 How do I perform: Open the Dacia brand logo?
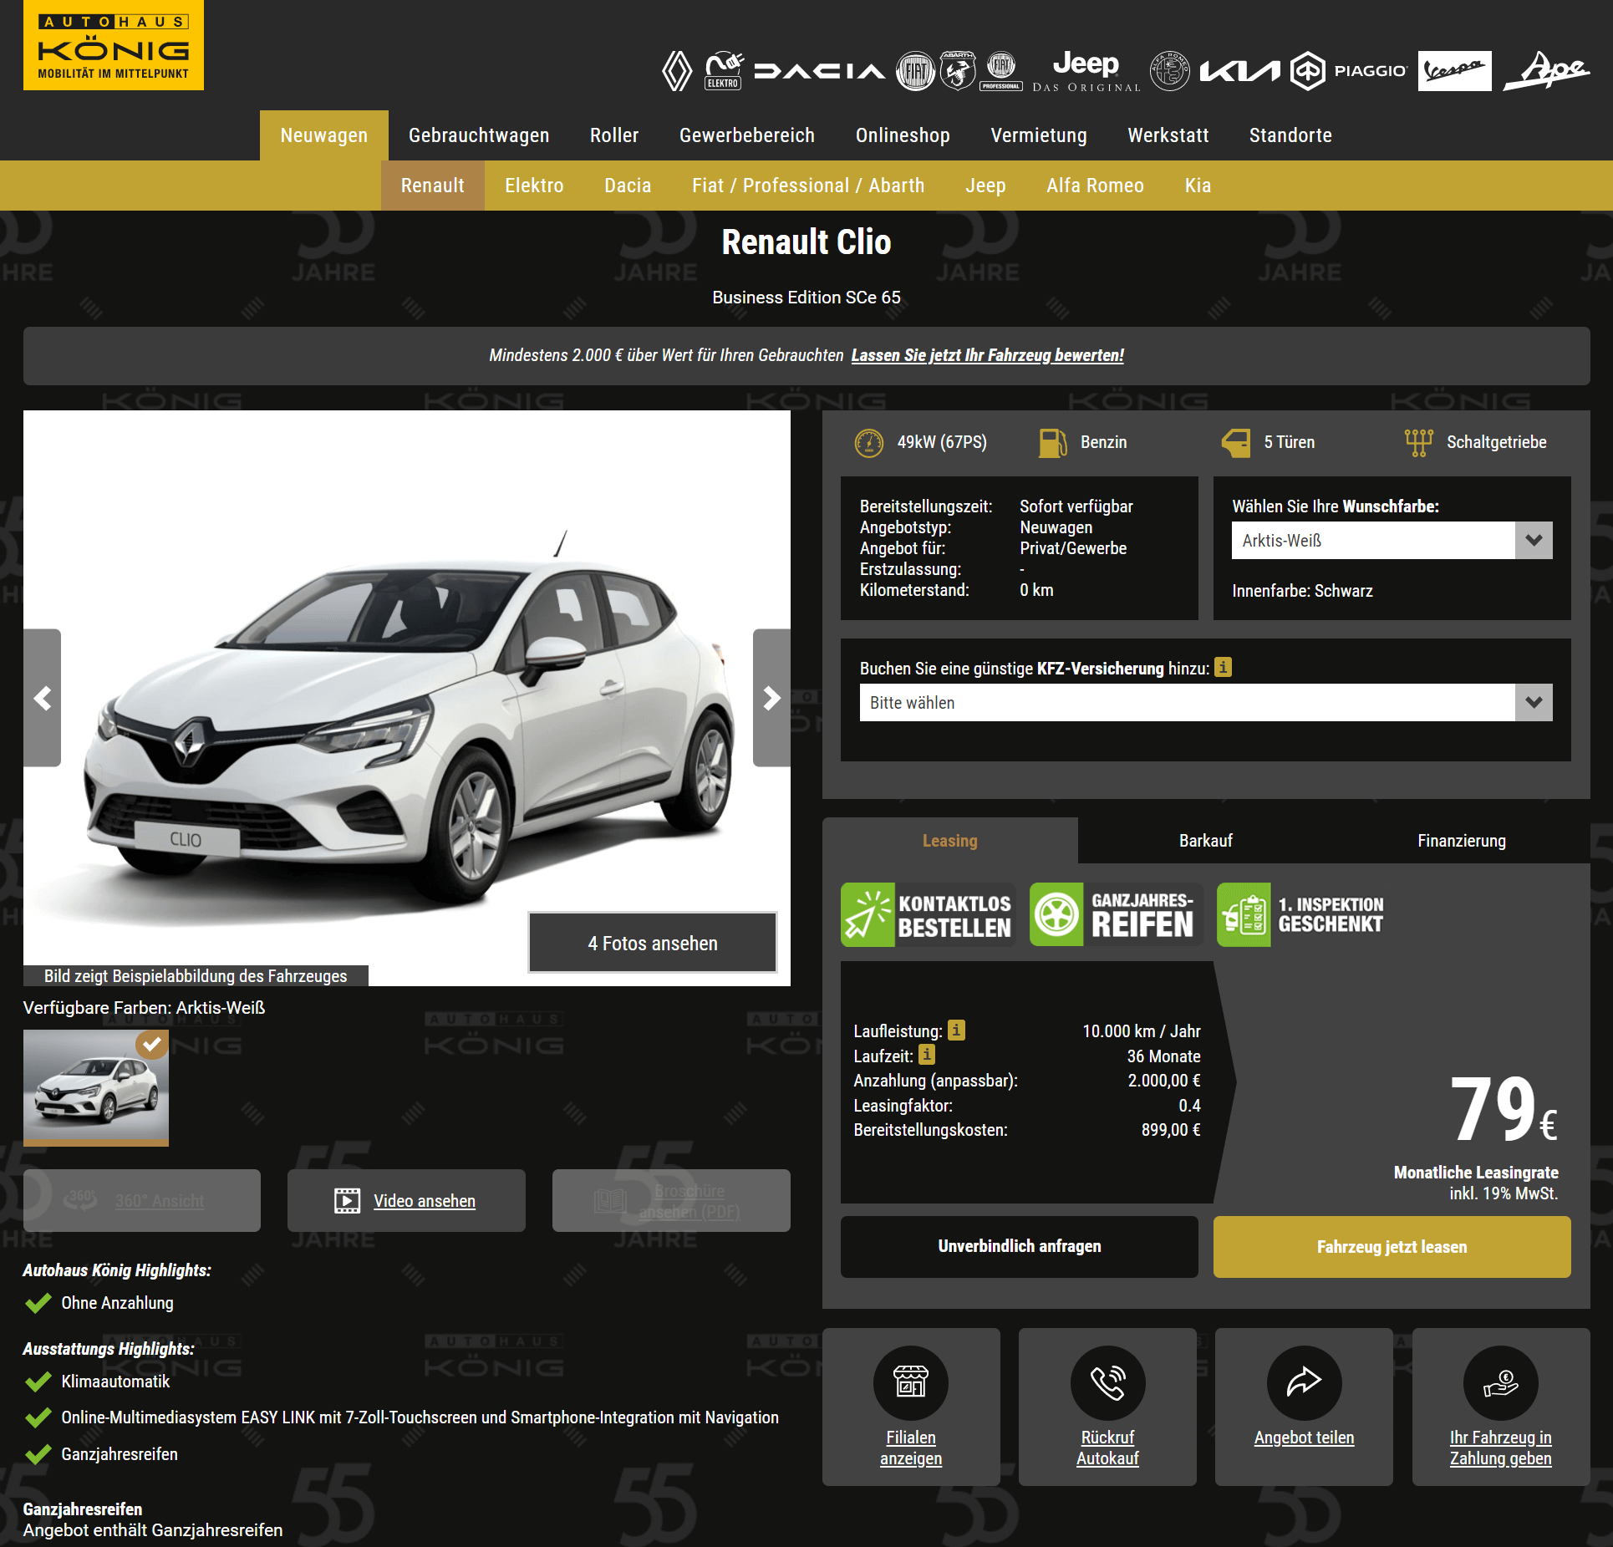pos(819,71)
